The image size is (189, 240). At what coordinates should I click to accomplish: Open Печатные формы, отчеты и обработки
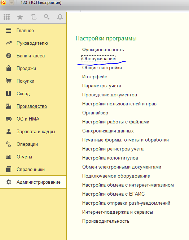pyautogui.click(x=126, y=140)
